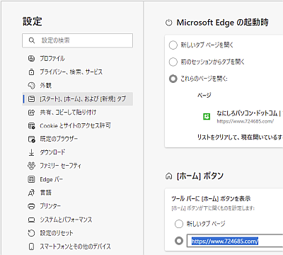Click the 言語 language icon
The image size is (283, 255).
[x=31, y=193]
